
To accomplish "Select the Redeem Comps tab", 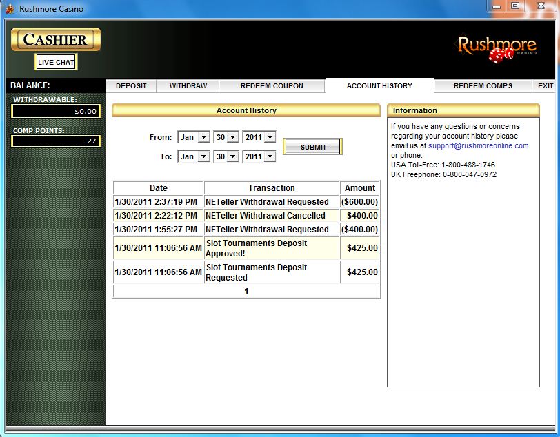I will pos(483,86).
